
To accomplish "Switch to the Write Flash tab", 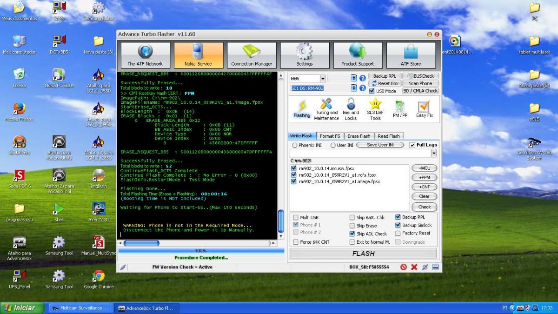I will 301,136.
